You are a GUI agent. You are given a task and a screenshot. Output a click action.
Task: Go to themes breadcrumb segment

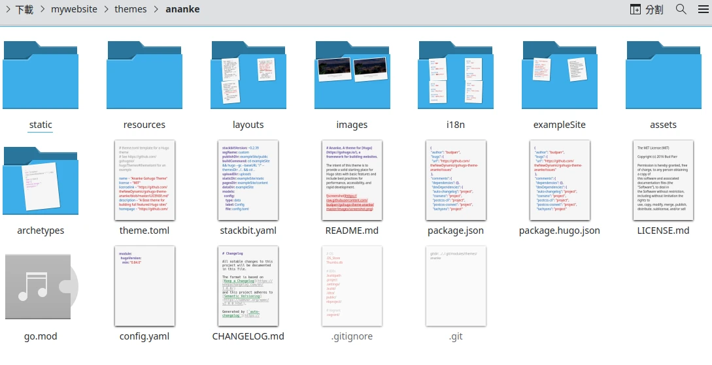130,10
